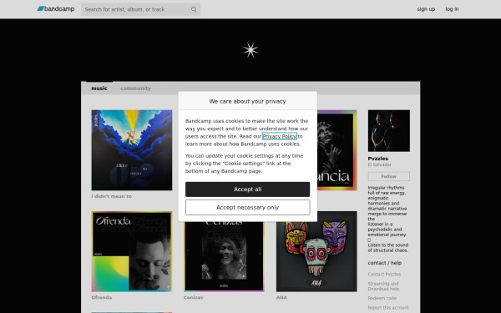
Task: Click the contact / help heading
Action: pyautogui.click(x=384, y=263)
